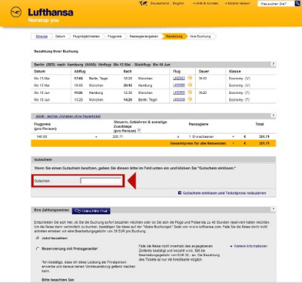Image resolution: width=302 pixels, height=284 pixels.
Task: Go to the Datum booking step
Action: pyautogui.click(x=60, y=37)
